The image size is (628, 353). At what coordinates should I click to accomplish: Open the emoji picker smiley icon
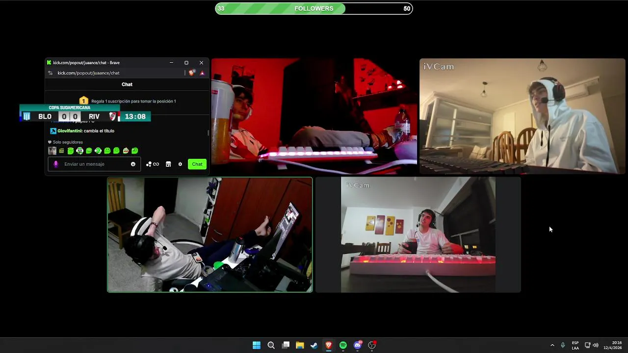133,164
